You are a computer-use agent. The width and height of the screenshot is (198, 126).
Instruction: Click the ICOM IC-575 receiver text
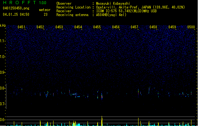pyautogui.click(x=127, y=11)
